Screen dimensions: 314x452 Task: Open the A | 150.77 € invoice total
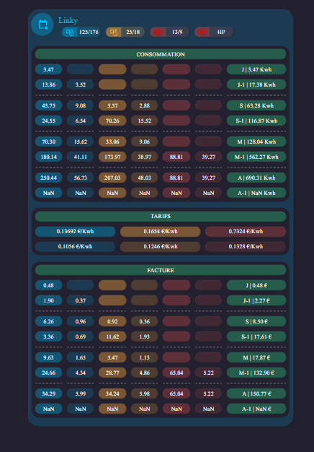coord(256,394)
